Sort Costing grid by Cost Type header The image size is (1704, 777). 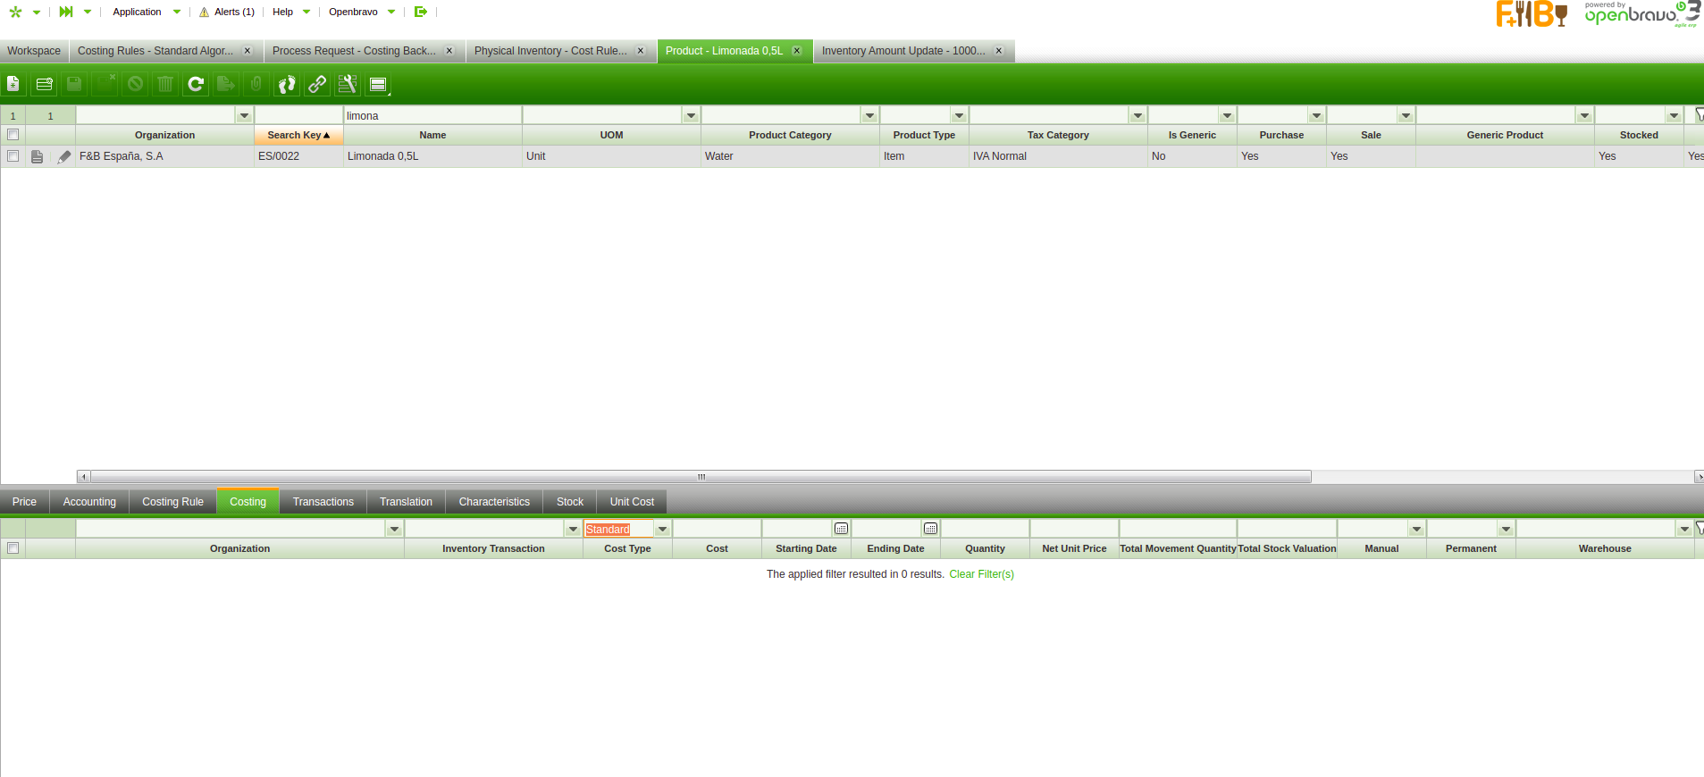(627, 548)
